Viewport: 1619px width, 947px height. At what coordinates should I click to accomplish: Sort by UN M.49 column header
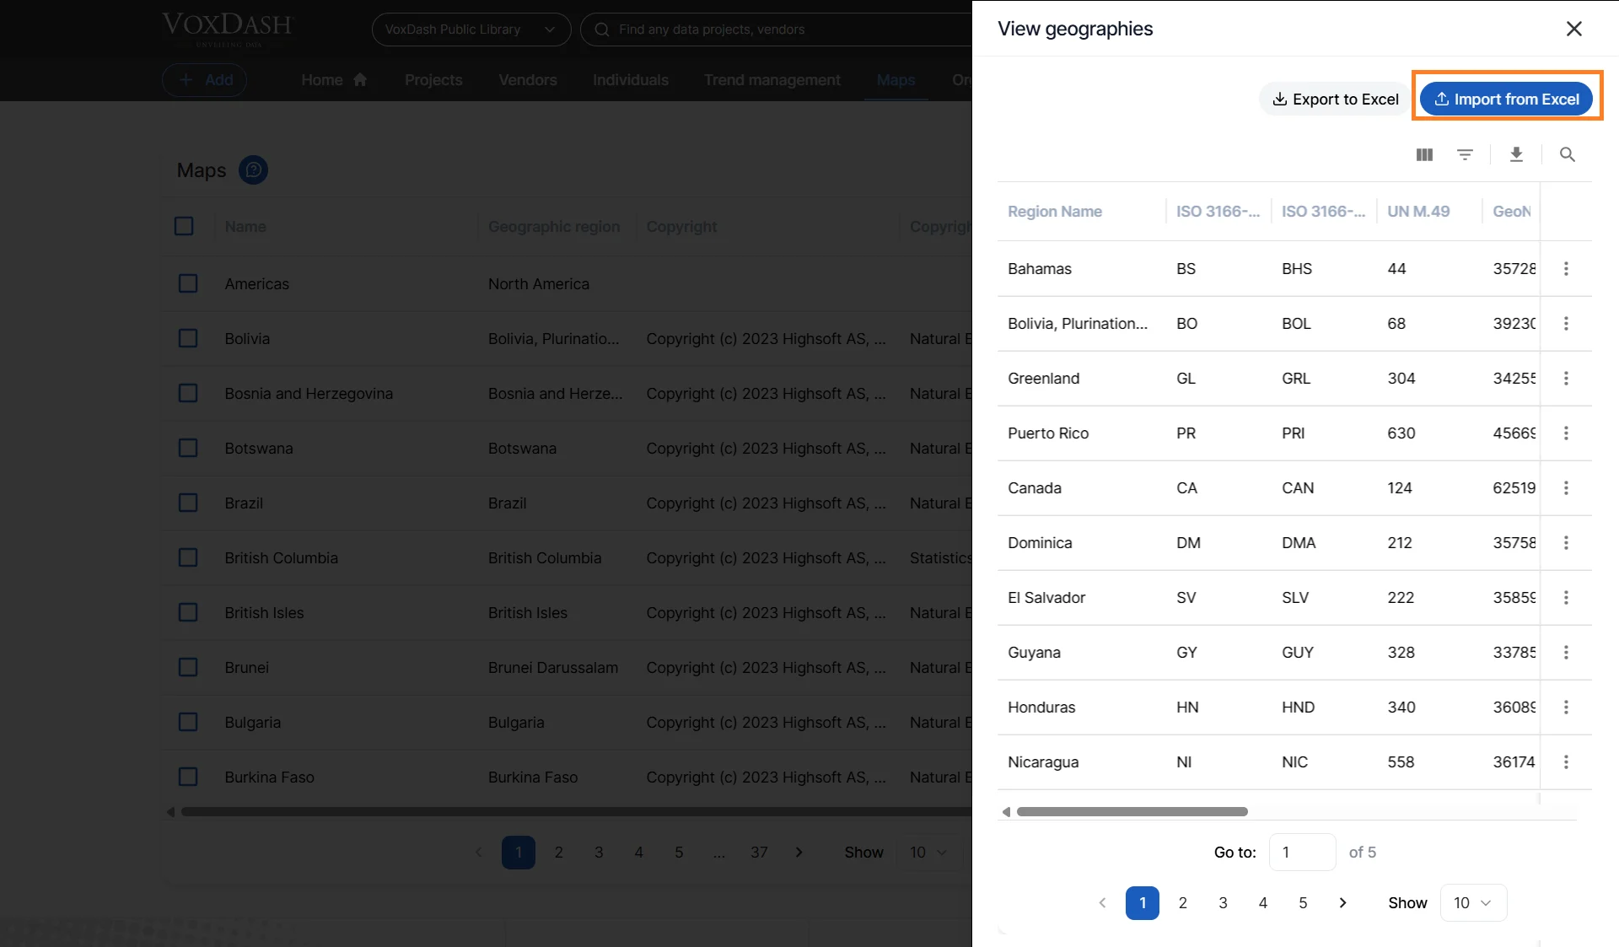click(1418, 211)
